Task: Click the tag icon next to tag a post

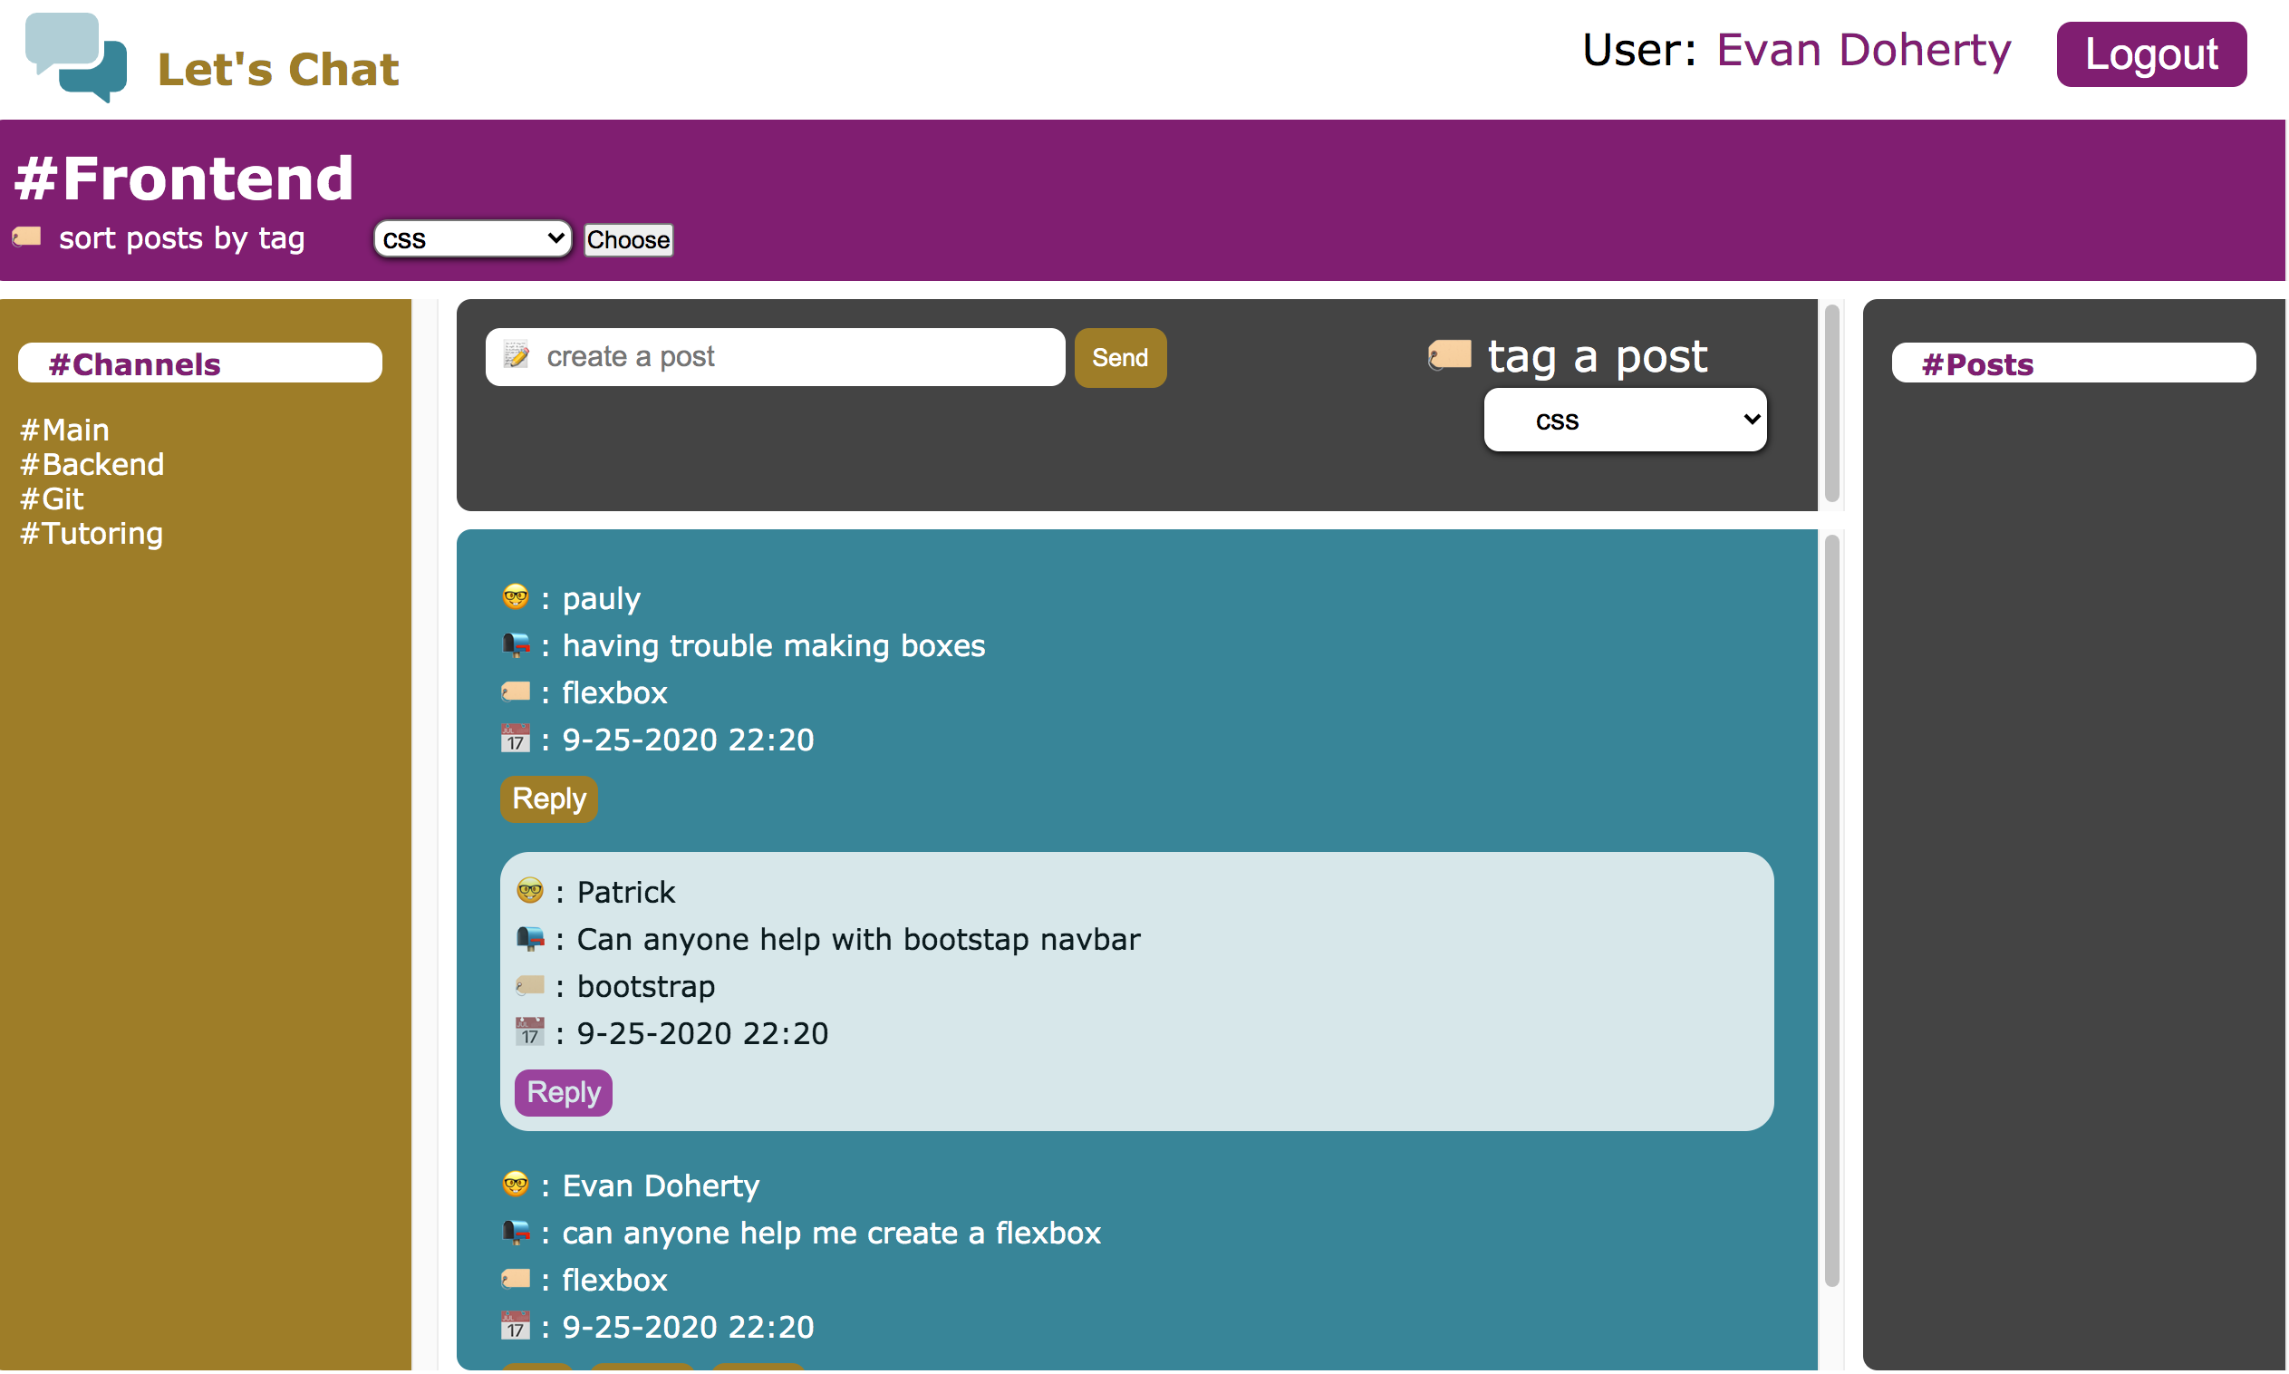Action: (1450, 354)
